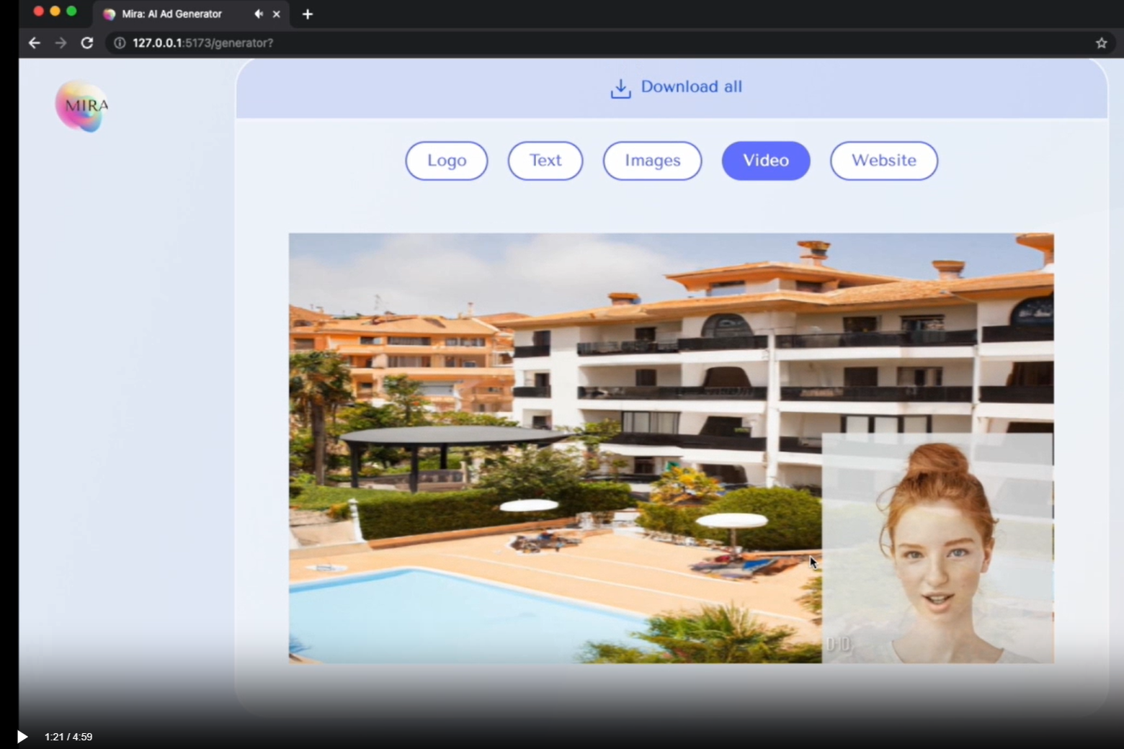Mute the Mira tab audio
This screenshot has width=1124, height=749.
(x=258, y=14)
